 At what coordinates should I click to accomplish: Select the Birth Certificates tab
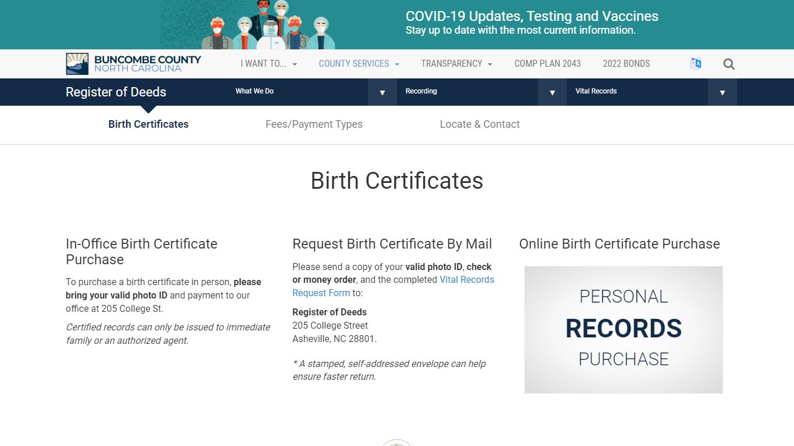coord(148,124)
